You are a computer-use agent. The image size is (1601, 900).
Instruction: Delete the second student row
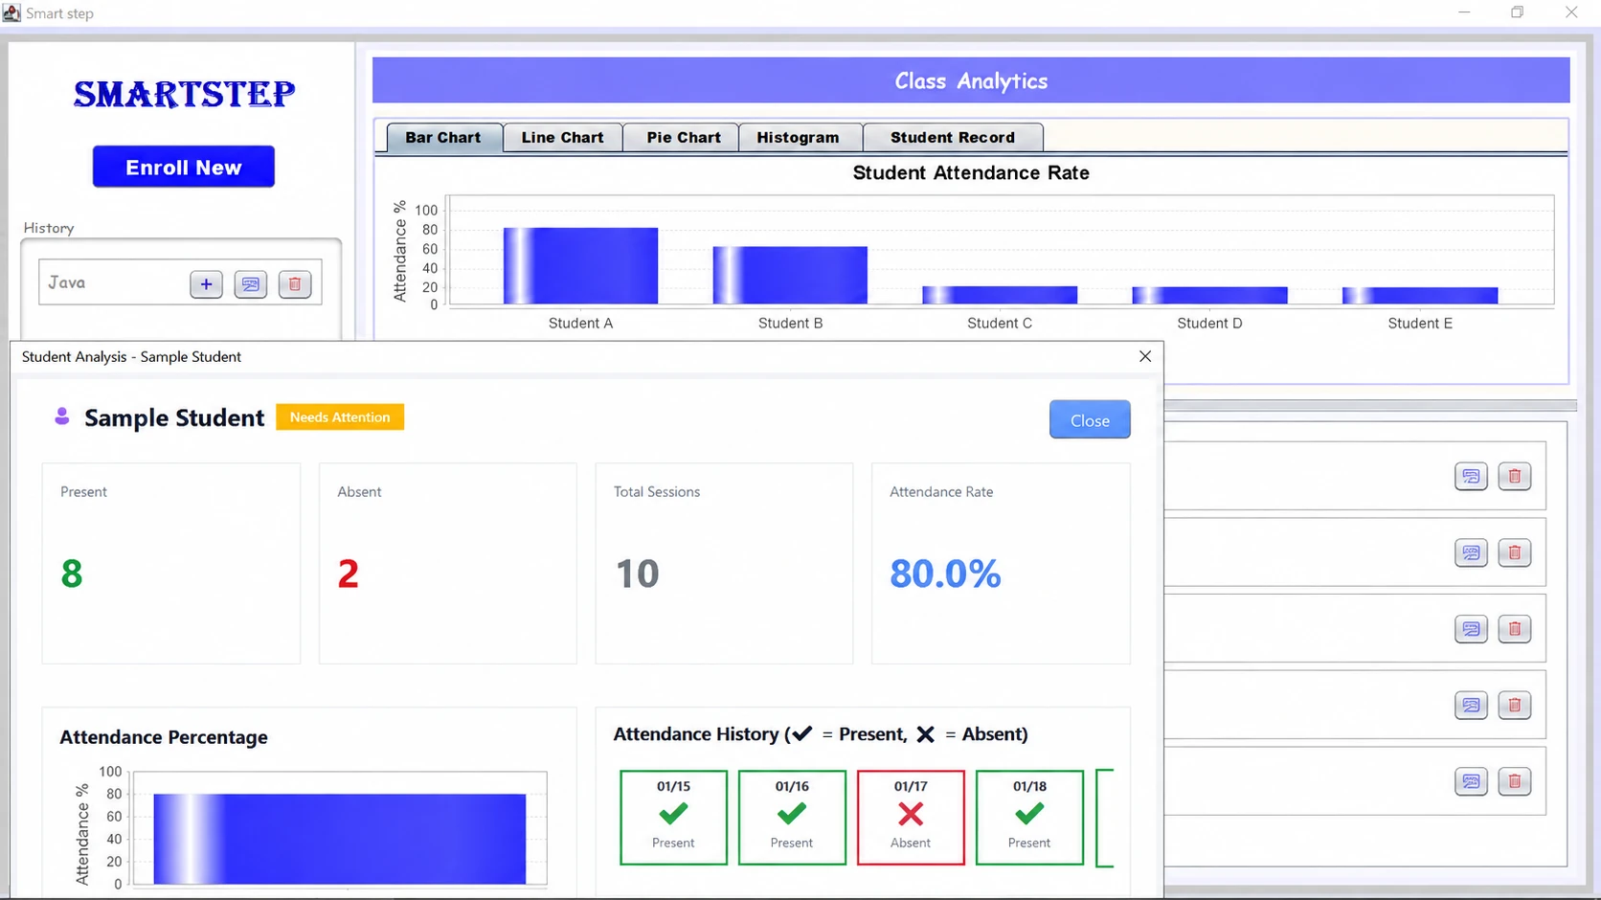click(x=1515, y=552)
